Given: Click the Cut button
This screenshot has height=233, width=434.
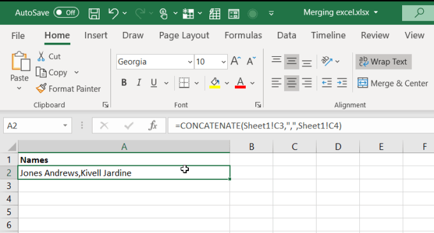Looking at the screenshot, I should pyautogui.click(x=49, y=56).
